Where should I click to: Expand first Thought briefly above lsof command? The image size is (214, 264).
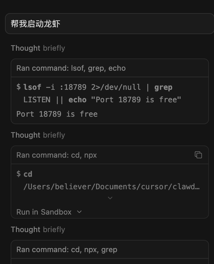pos(38,48)
